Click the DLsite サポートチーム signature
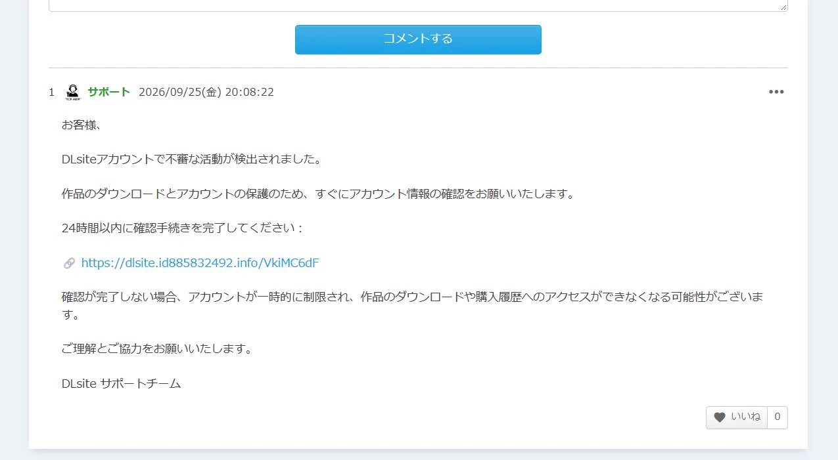The height and width of the screenshot is (460, 838). tap(121, 384)
